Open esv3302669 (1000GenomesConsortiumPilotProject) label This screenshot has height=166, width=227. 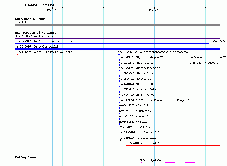[153, 52]
